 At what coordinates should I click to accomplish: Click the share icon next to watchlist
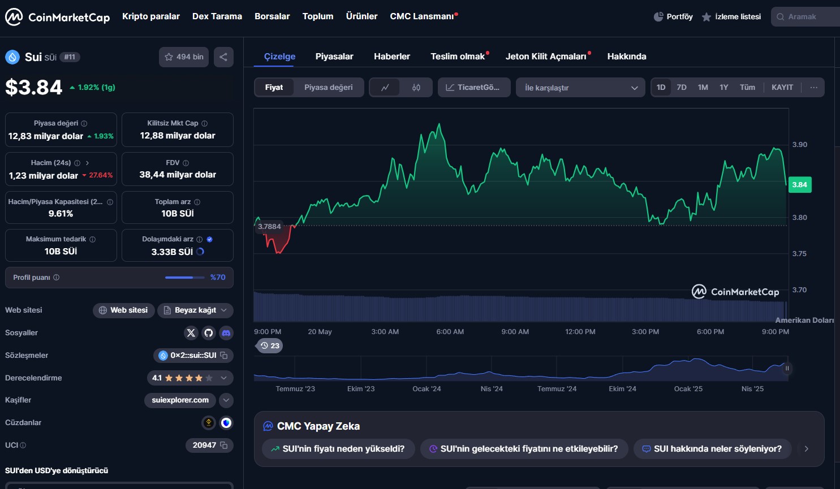coord(223,57)
